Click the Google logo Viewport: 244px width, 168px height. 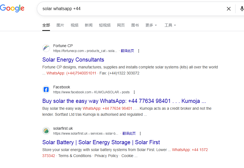click(x=12, y=8)
